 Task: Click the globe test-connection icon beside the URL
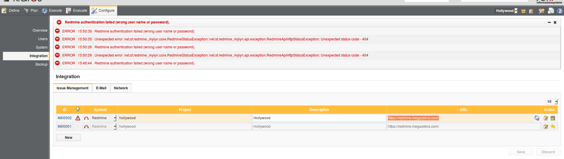coord(537,118)
